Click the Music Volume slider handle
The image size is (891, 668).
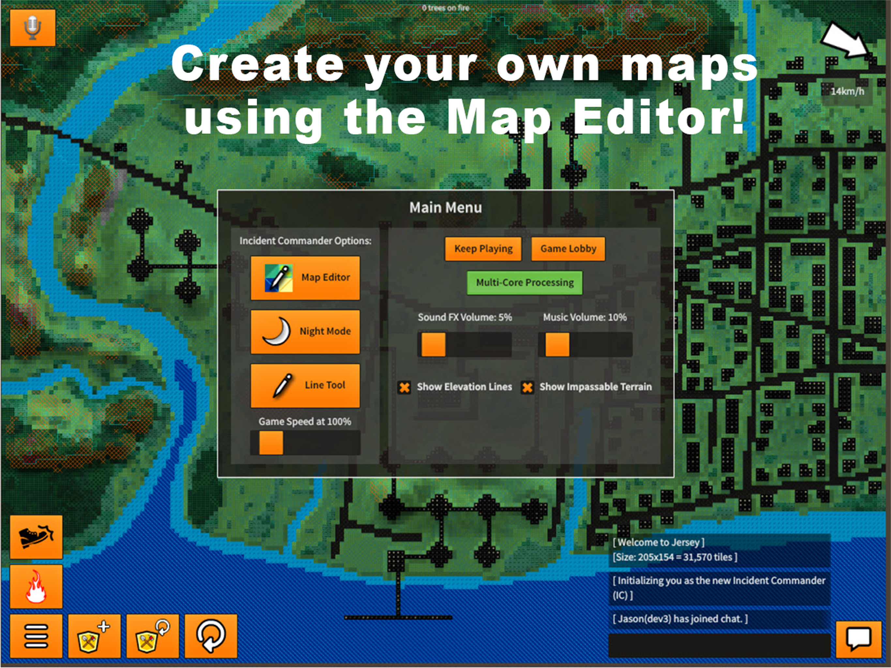(557, 345)
